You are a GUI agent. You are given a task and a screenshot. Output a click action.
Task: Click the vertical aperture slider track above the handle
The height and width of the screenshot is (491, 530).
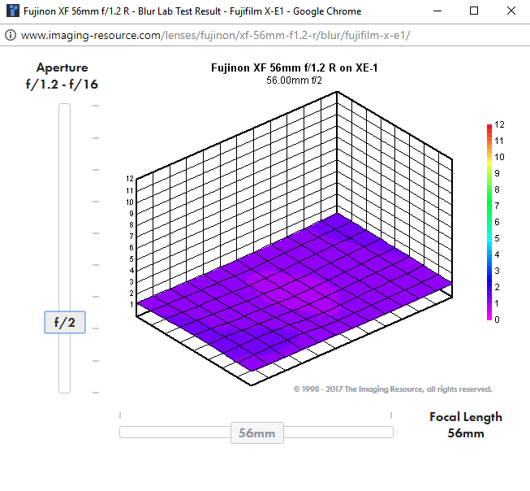point(65,207)
